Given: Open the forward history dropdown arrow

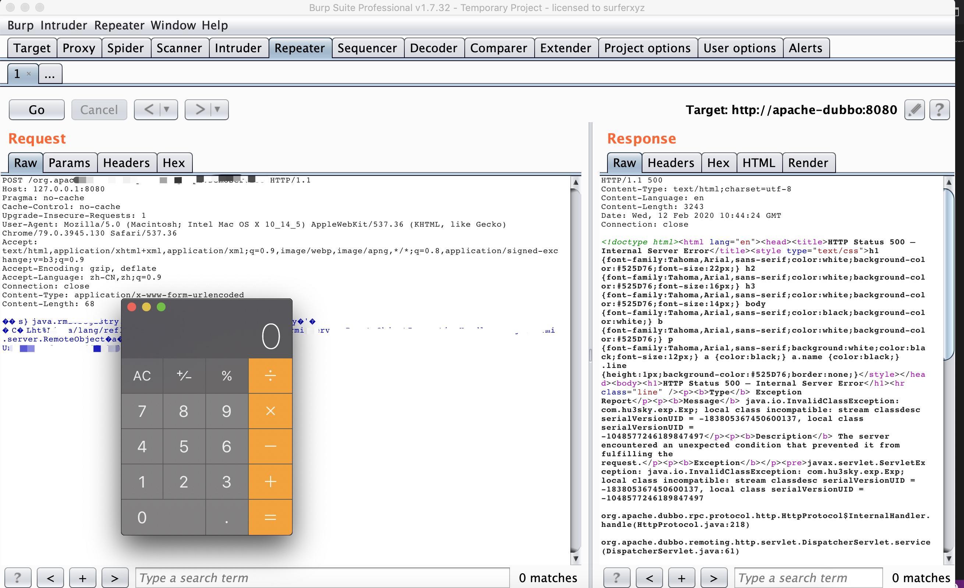Looking at the screenshot, I should click(218, 110).
